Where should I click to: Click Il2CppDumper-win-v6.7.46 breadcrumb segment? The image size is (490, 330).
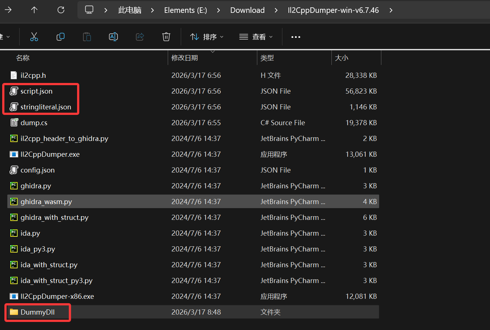click(x=333, y=10)
